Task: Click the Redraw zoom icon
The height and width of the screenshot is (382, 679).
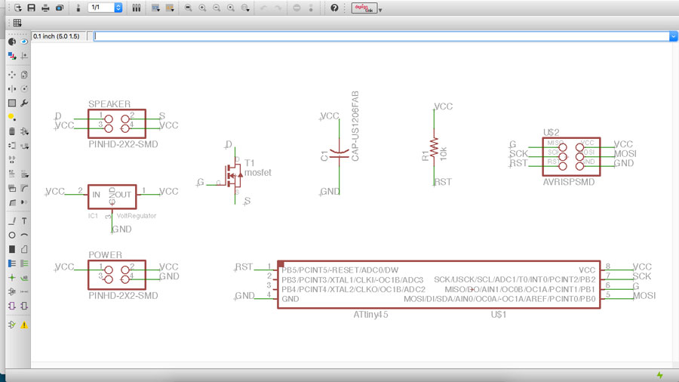Action: 231,8
